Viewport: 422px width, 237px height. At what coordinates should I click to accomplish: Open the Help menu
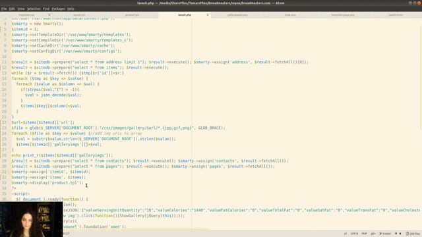click(71, 9)
